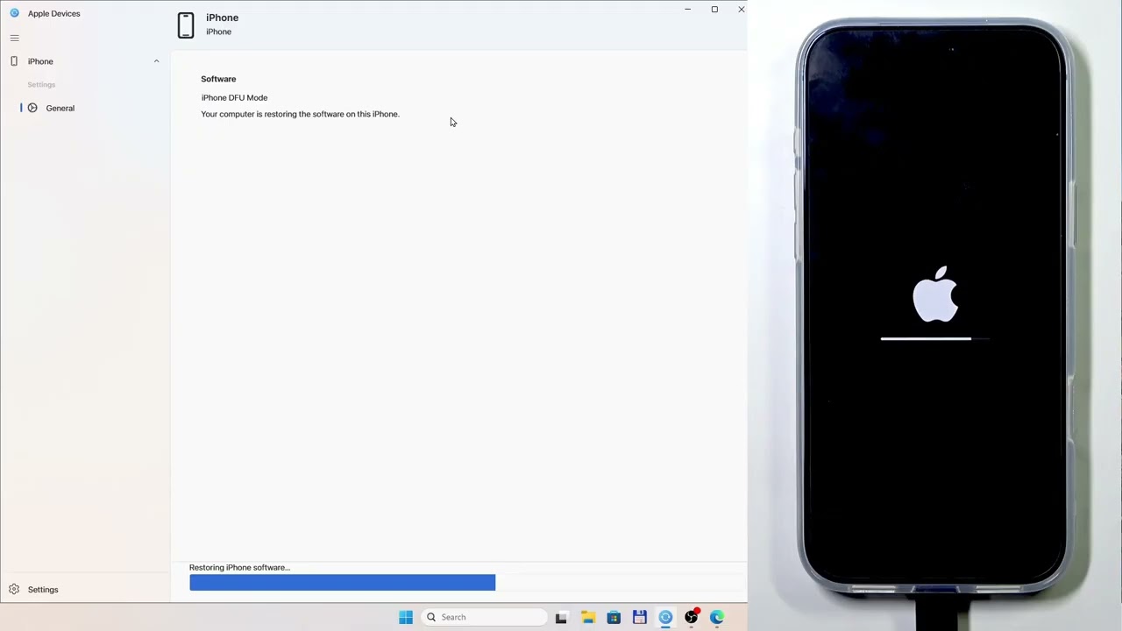Open the Windows Start menu
1122x631 pixels.
[406, 617]
